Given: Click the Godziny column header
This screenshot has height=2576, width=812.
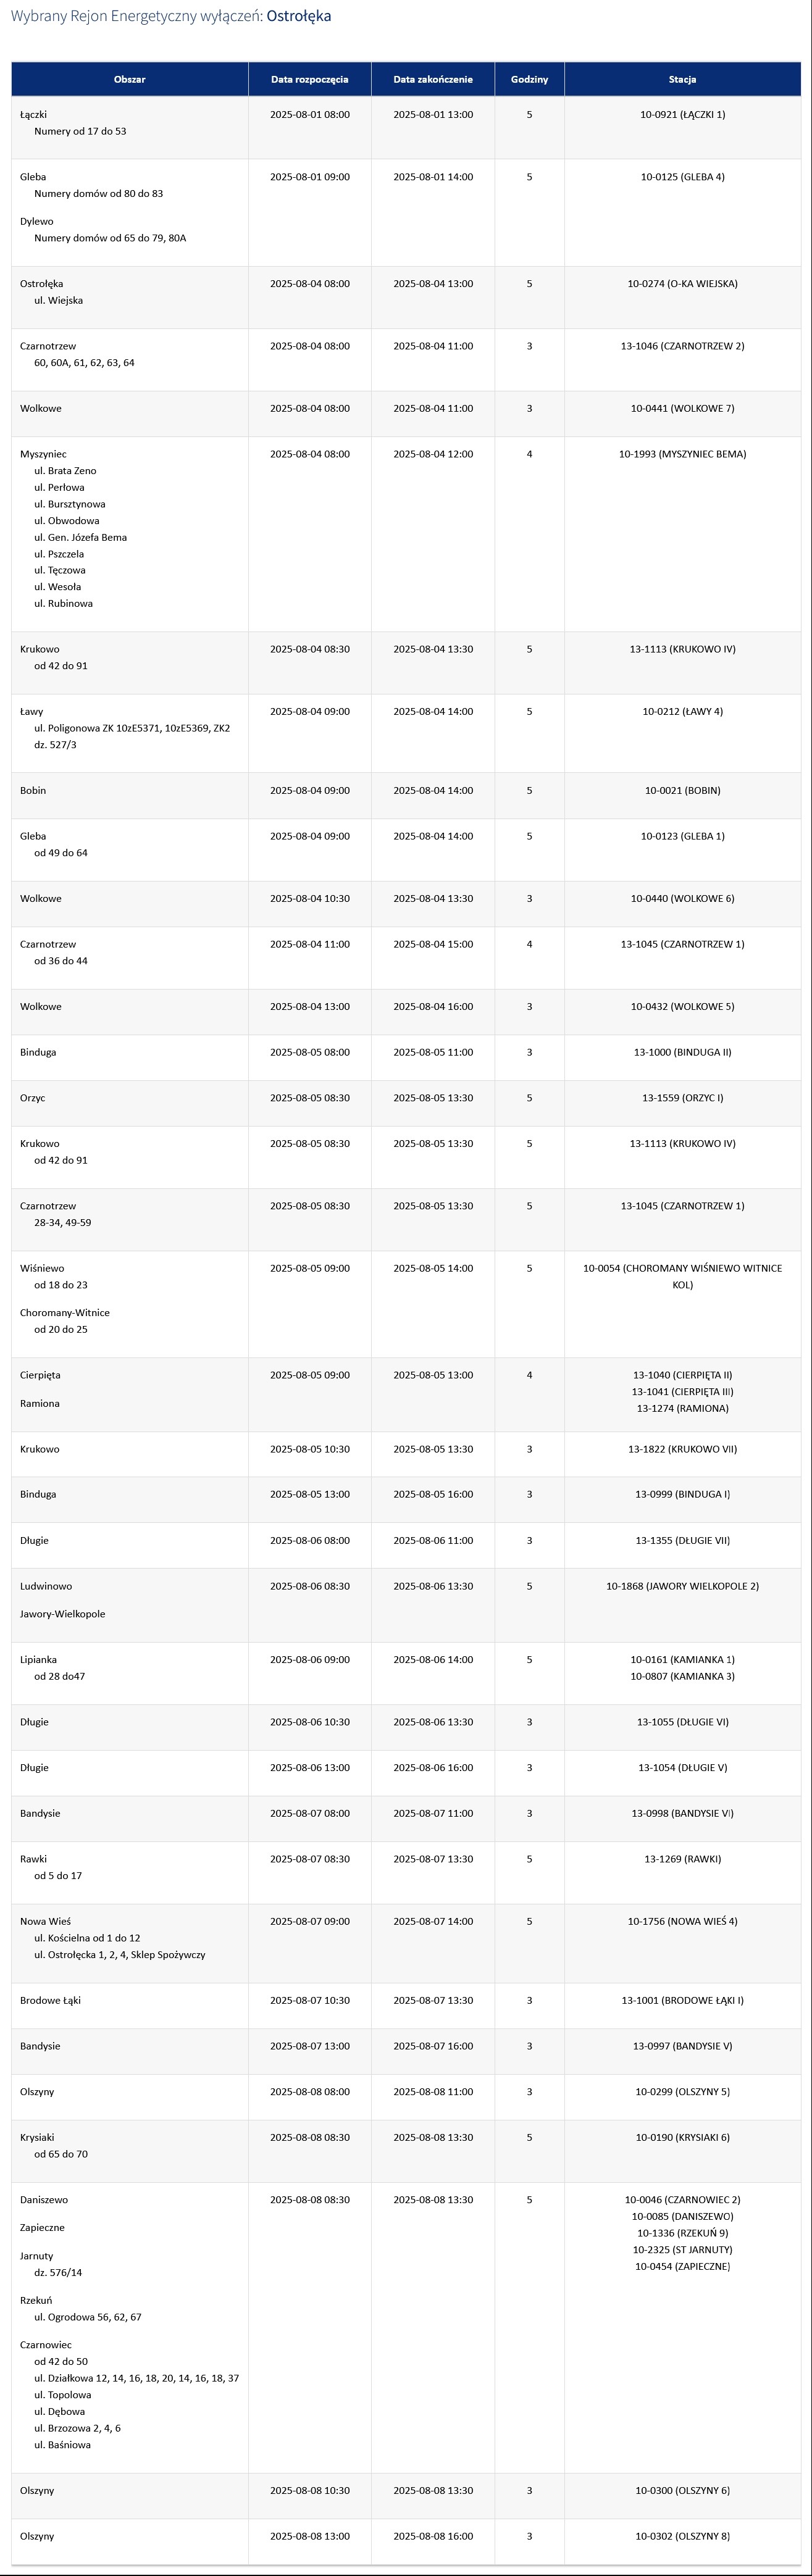Looking at the screenshot, I should [x=529, y=79].
